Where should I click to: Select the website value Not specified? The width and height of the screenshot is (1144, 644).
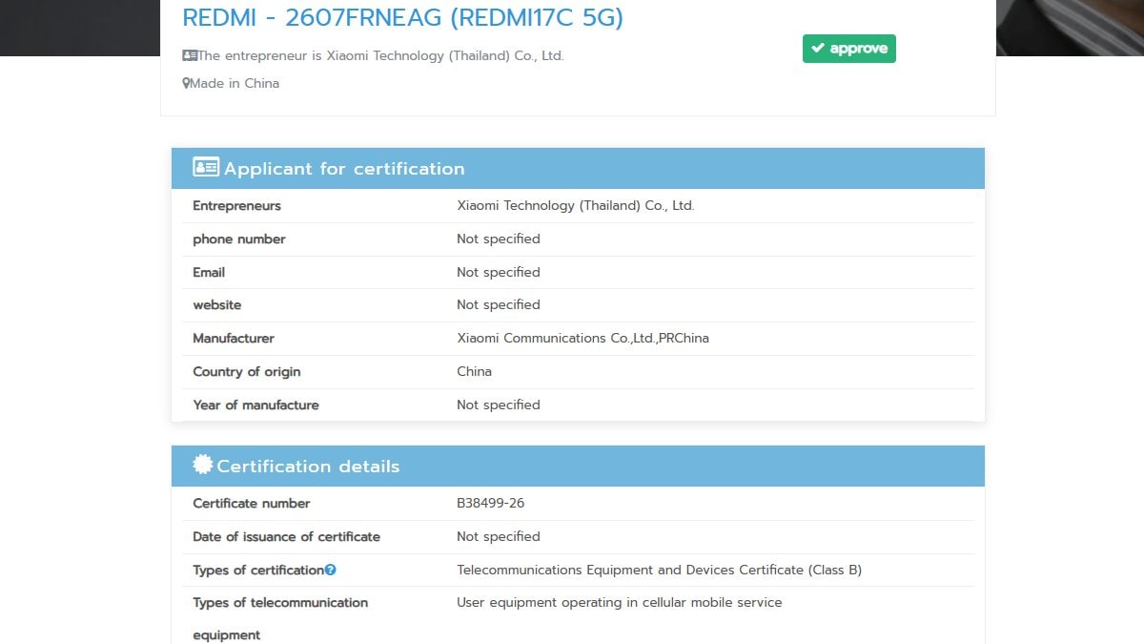pyautogui.click(x=499, y=304)
